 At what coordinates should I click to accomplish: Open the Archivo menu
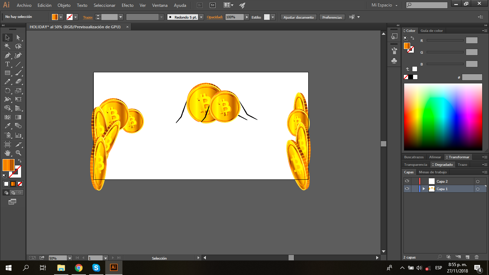point(24,5)
